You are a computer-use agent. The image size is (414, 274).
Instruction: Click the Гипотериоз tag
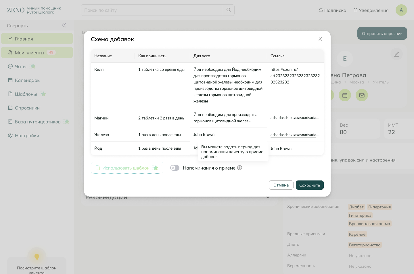(x=360, y=215)
